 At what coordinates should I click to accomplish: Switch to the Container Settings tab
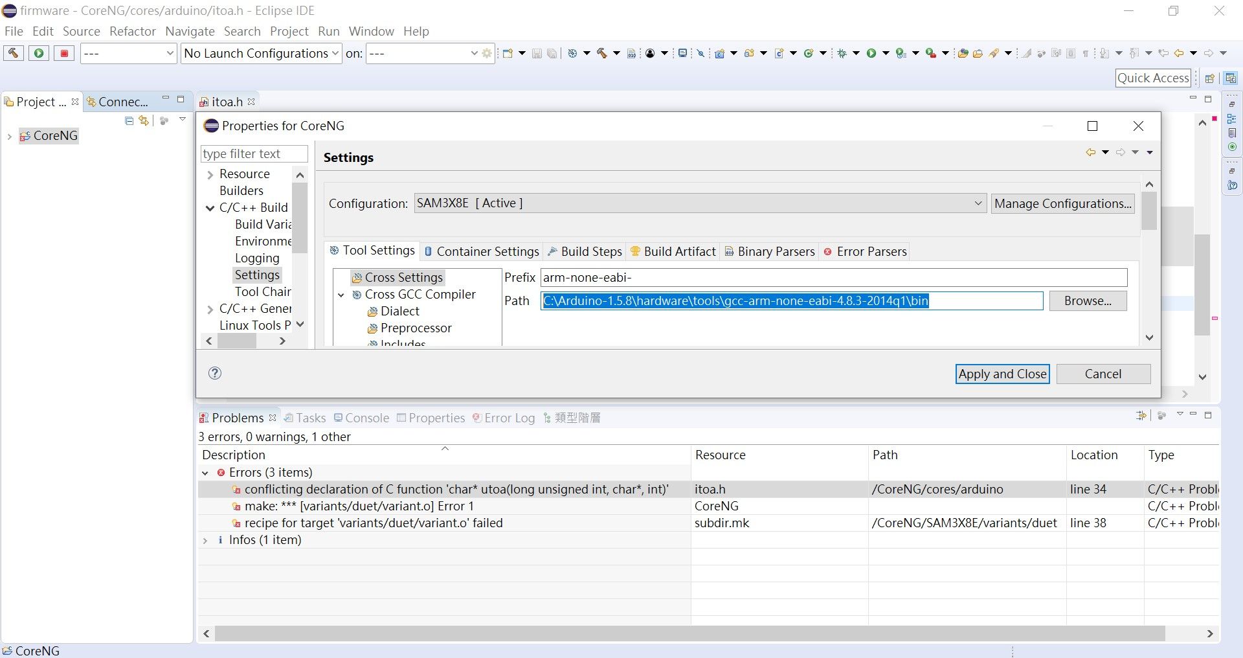point(482,251)
